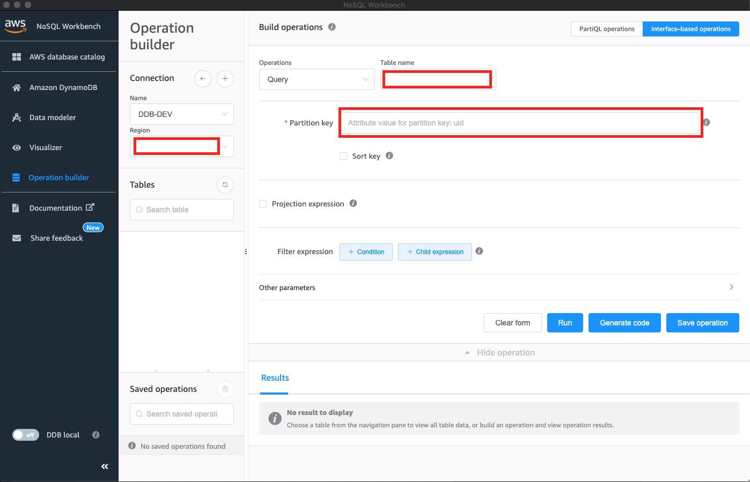Go back with Connection arrow button

click(x=203, y=79)
